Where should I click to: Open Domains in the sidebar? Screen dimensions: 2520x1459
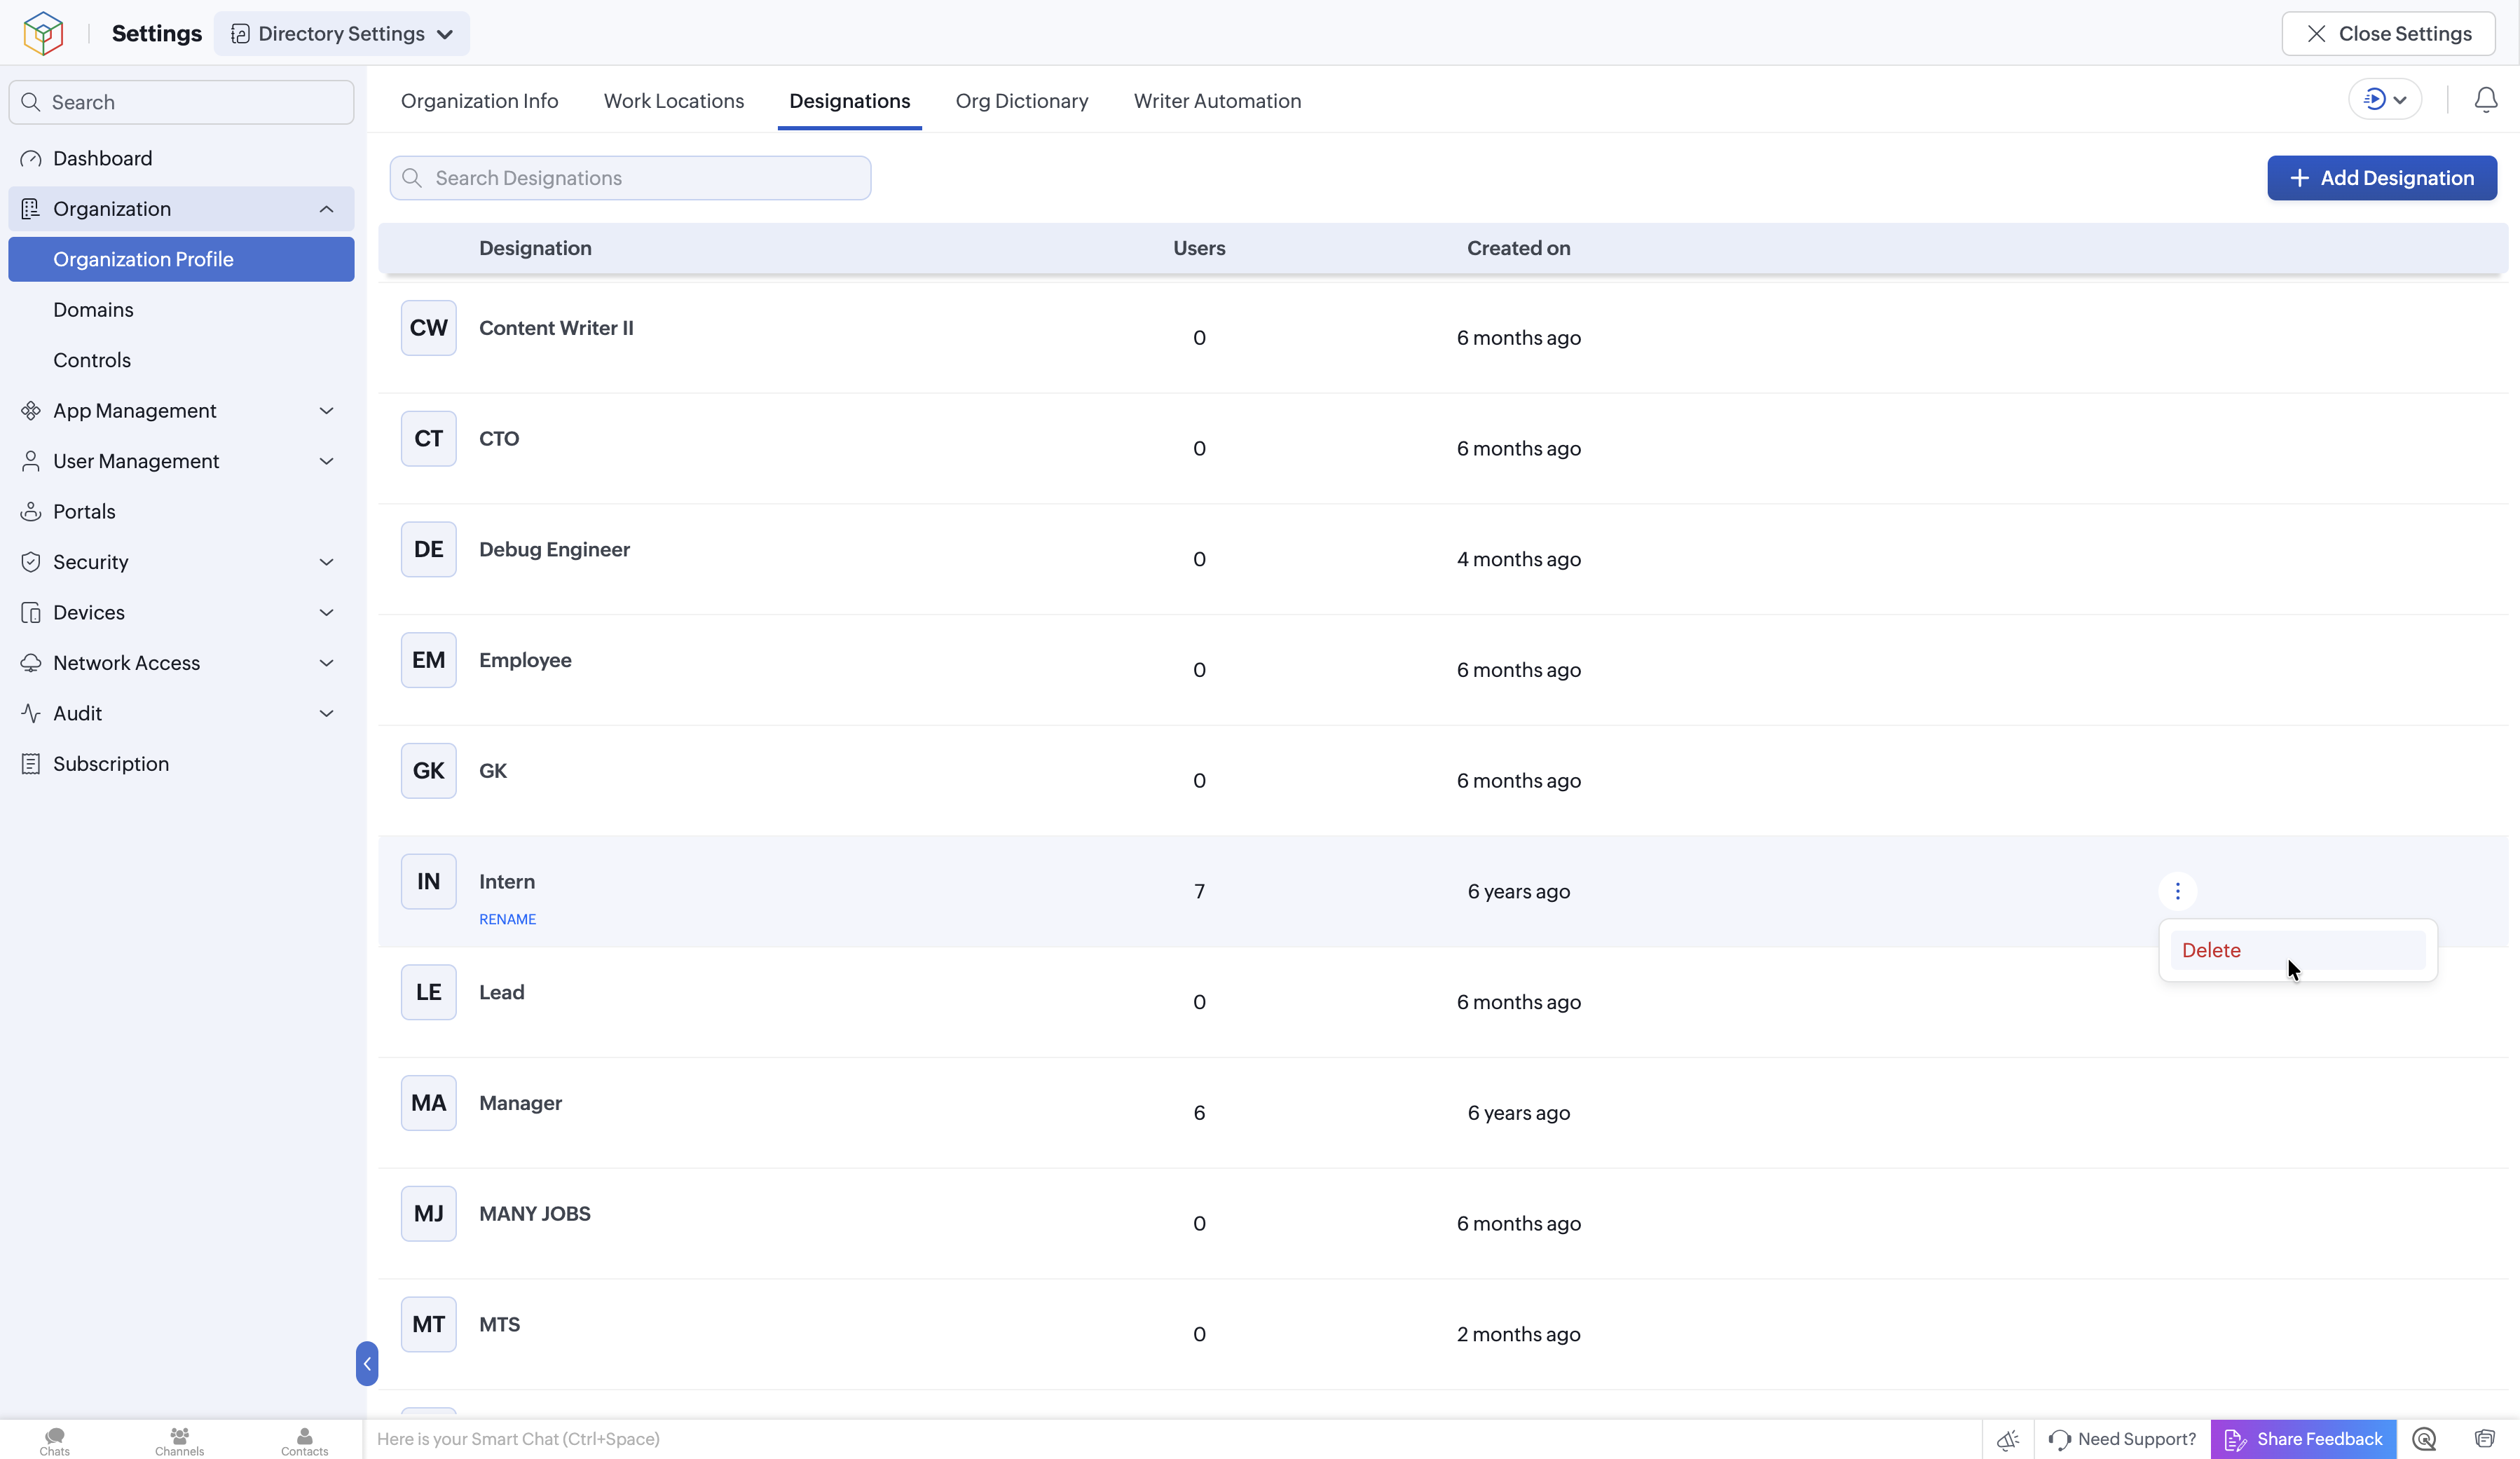[x=181, y=309]
